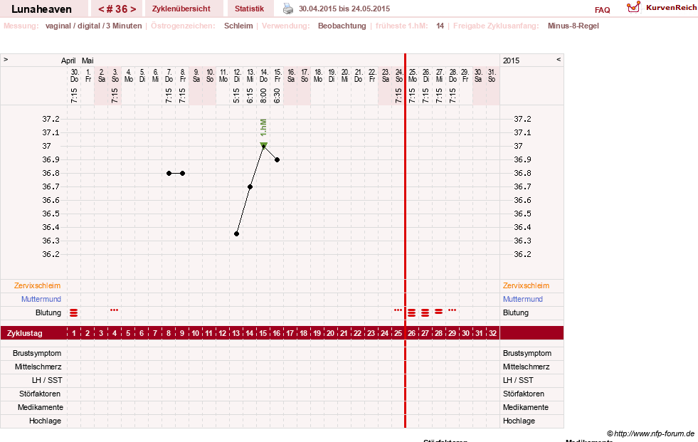Click the date header 24. So
Screen dimensions: 698x442
(x=399, y=75)
